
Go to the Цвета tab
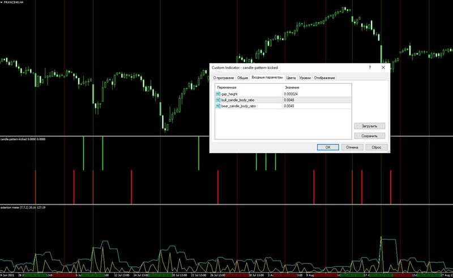tap(291, 78)
